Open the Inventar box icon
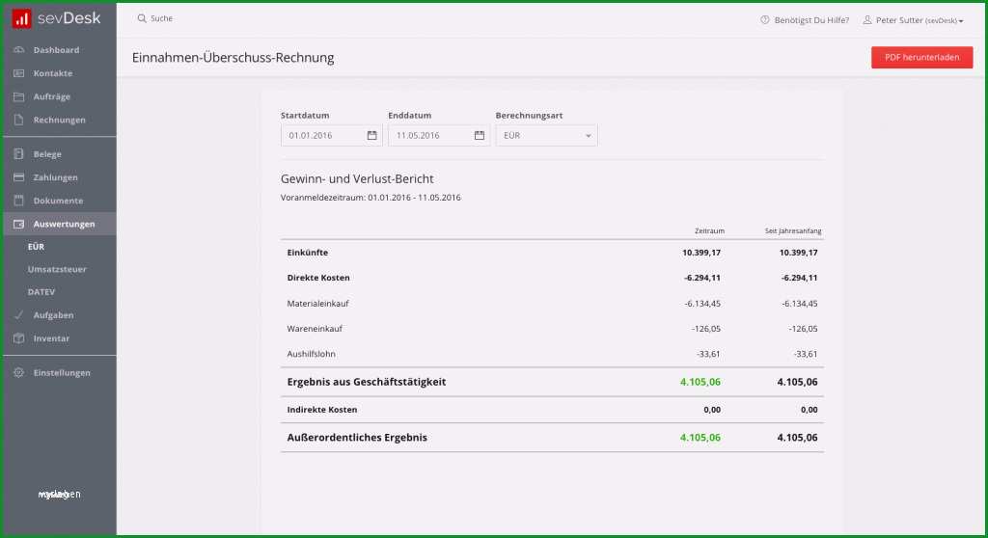988x538 pixels. (19, 338)
